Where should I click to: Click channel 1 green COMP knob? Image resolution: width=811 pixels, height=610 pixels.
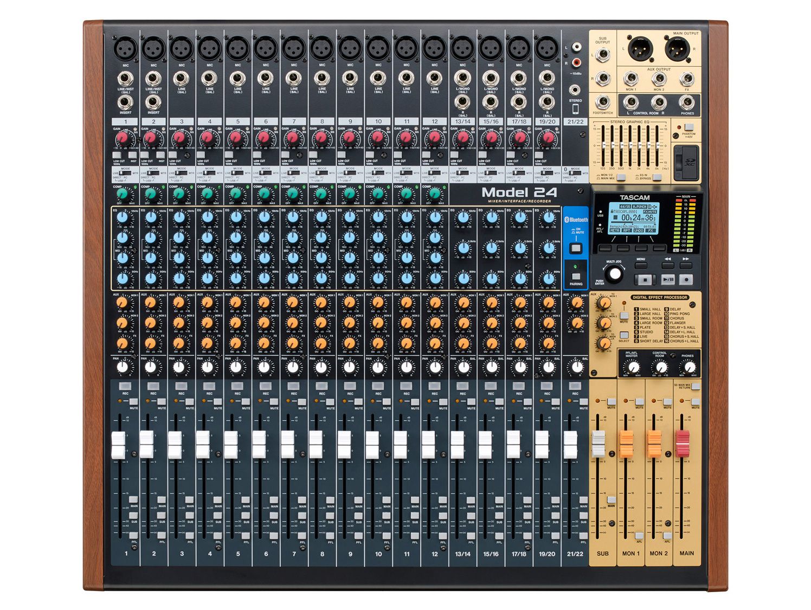coord(123,194)
